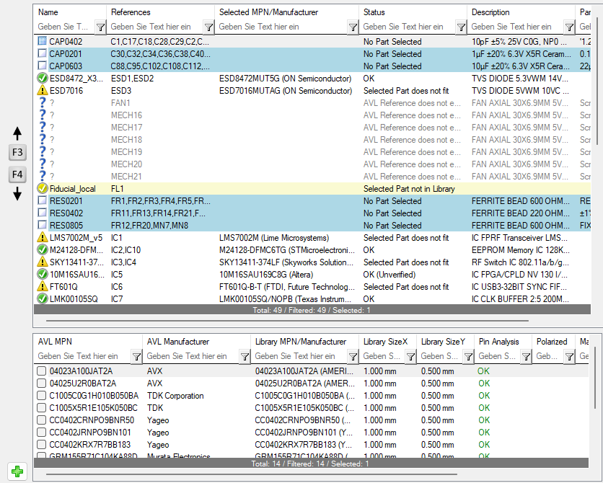Click the upper table horizontal scrollbar
This screenshot has height=483, width=603.
287,321
